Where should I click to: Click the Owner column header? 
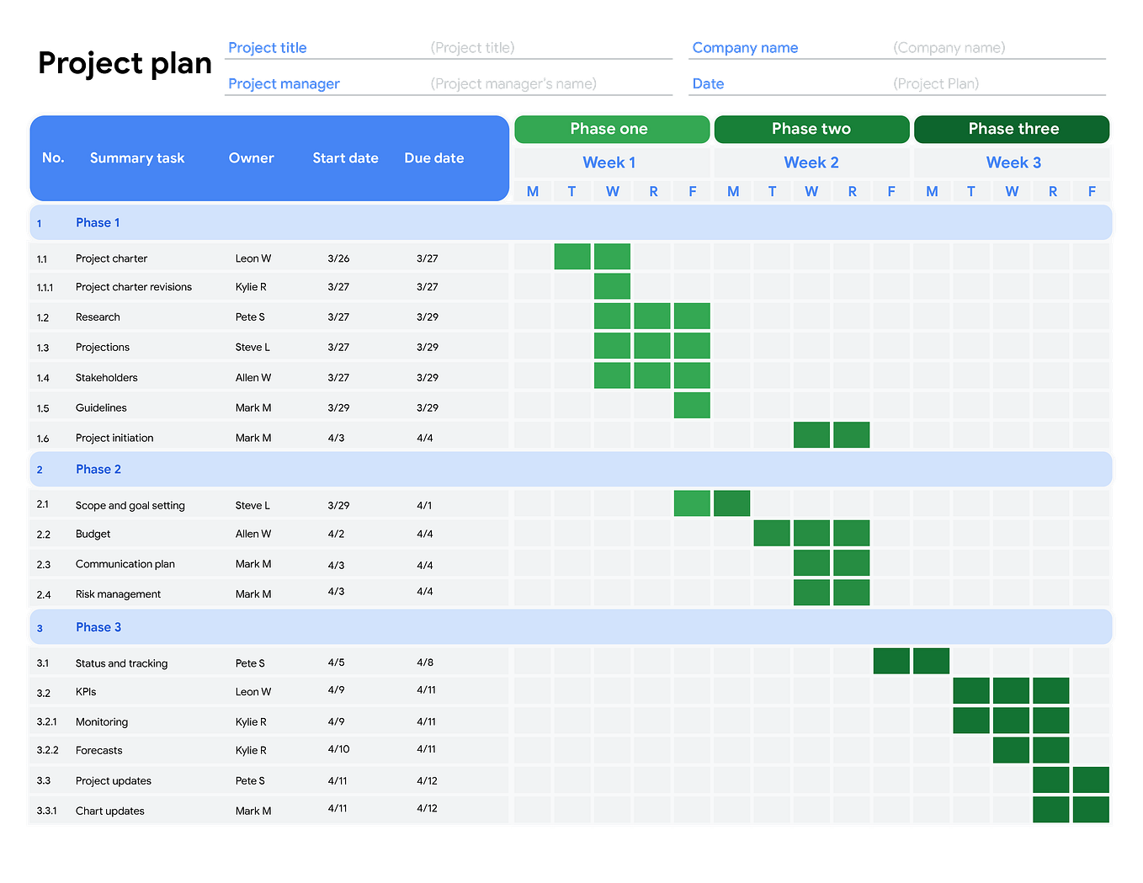(x=251, y=157)
